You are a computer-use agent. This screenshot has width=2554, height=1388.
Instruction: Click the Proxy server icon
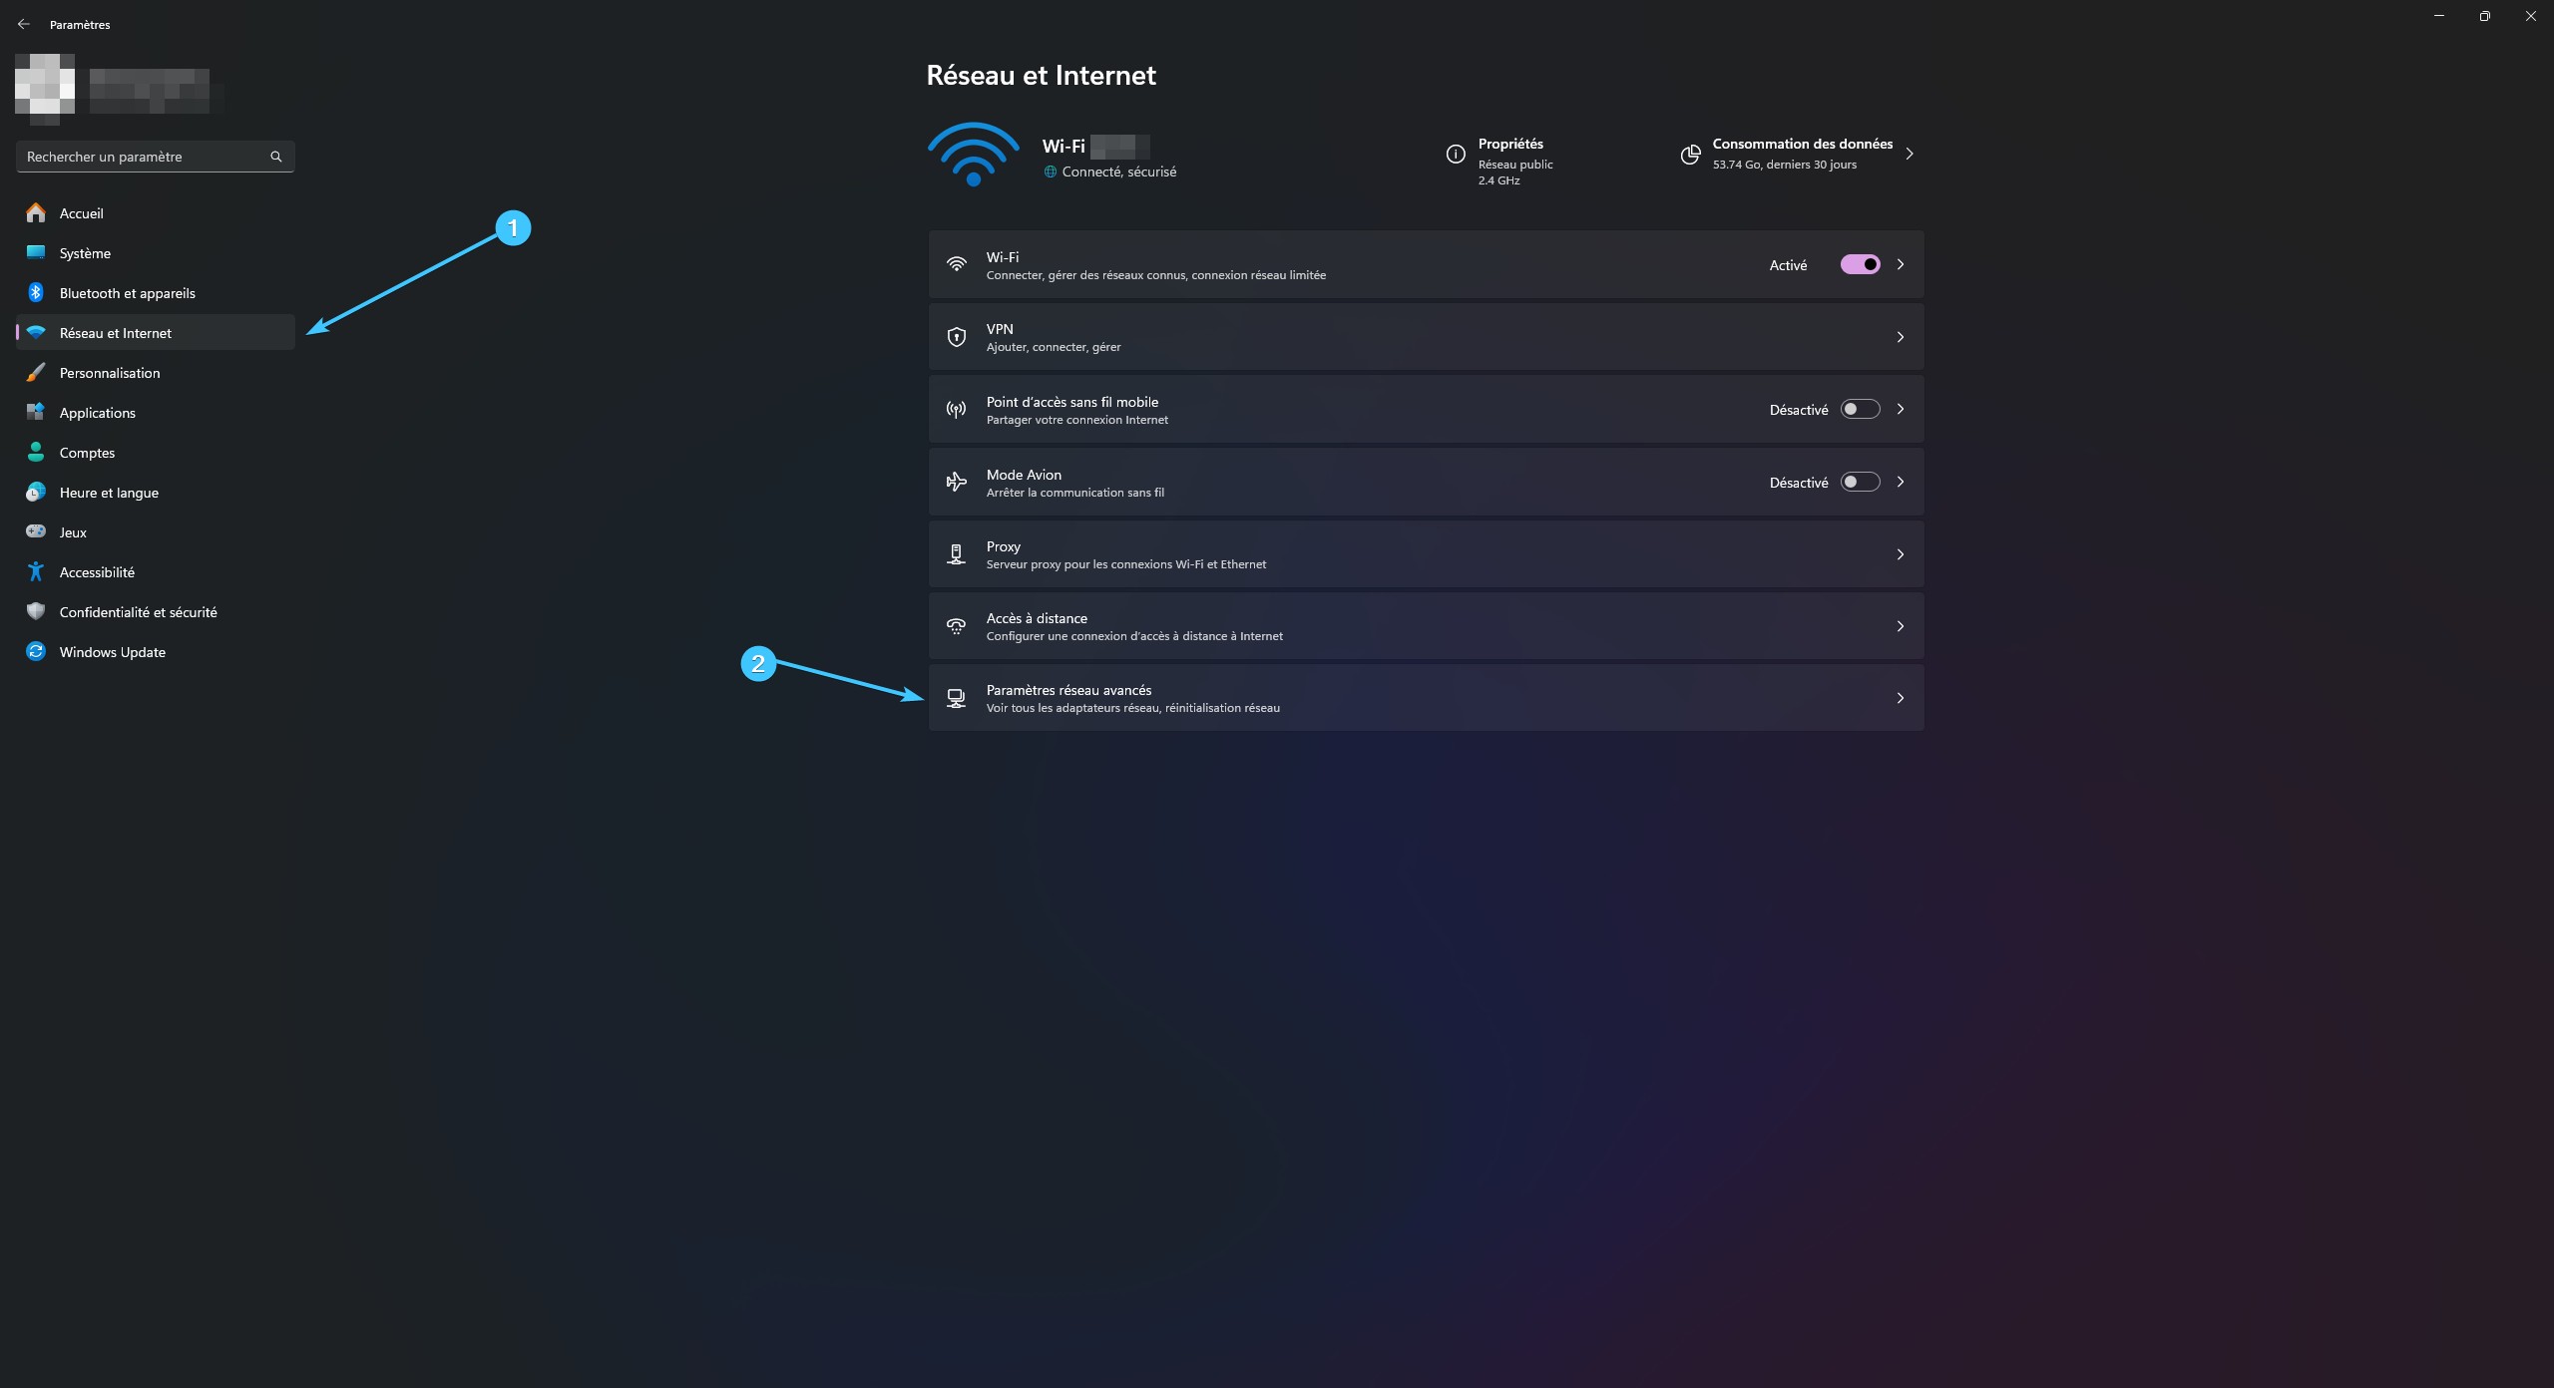click(x=956, y=554)
